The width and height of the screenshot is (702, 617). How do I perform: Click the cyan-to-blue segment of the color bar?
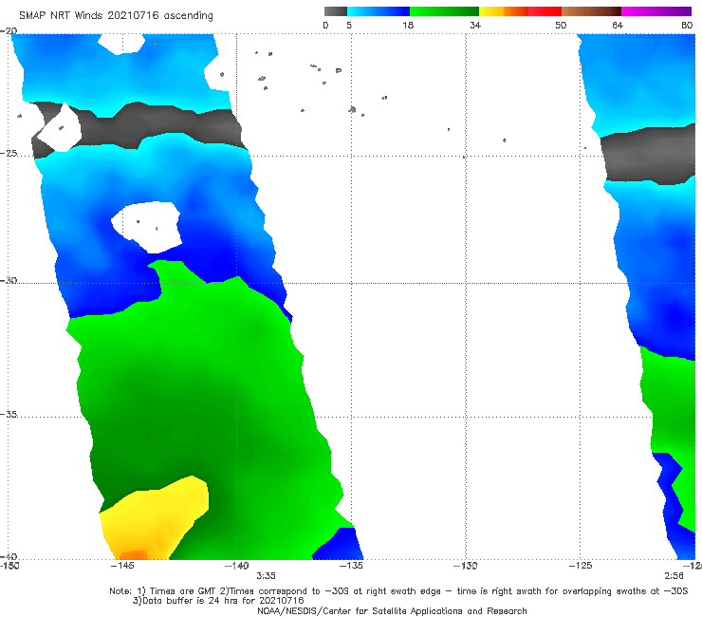click(x=379, y=11)
